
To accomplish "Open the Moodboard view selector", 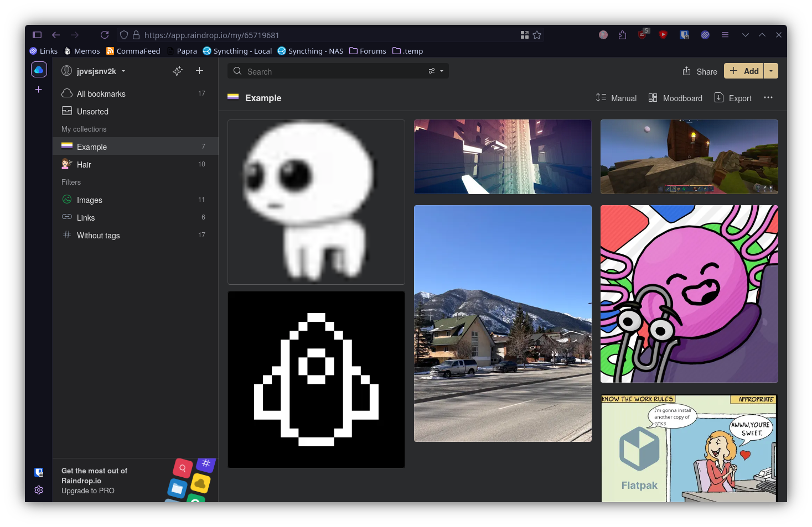I will pyautogui.click(x=675, y=98).
